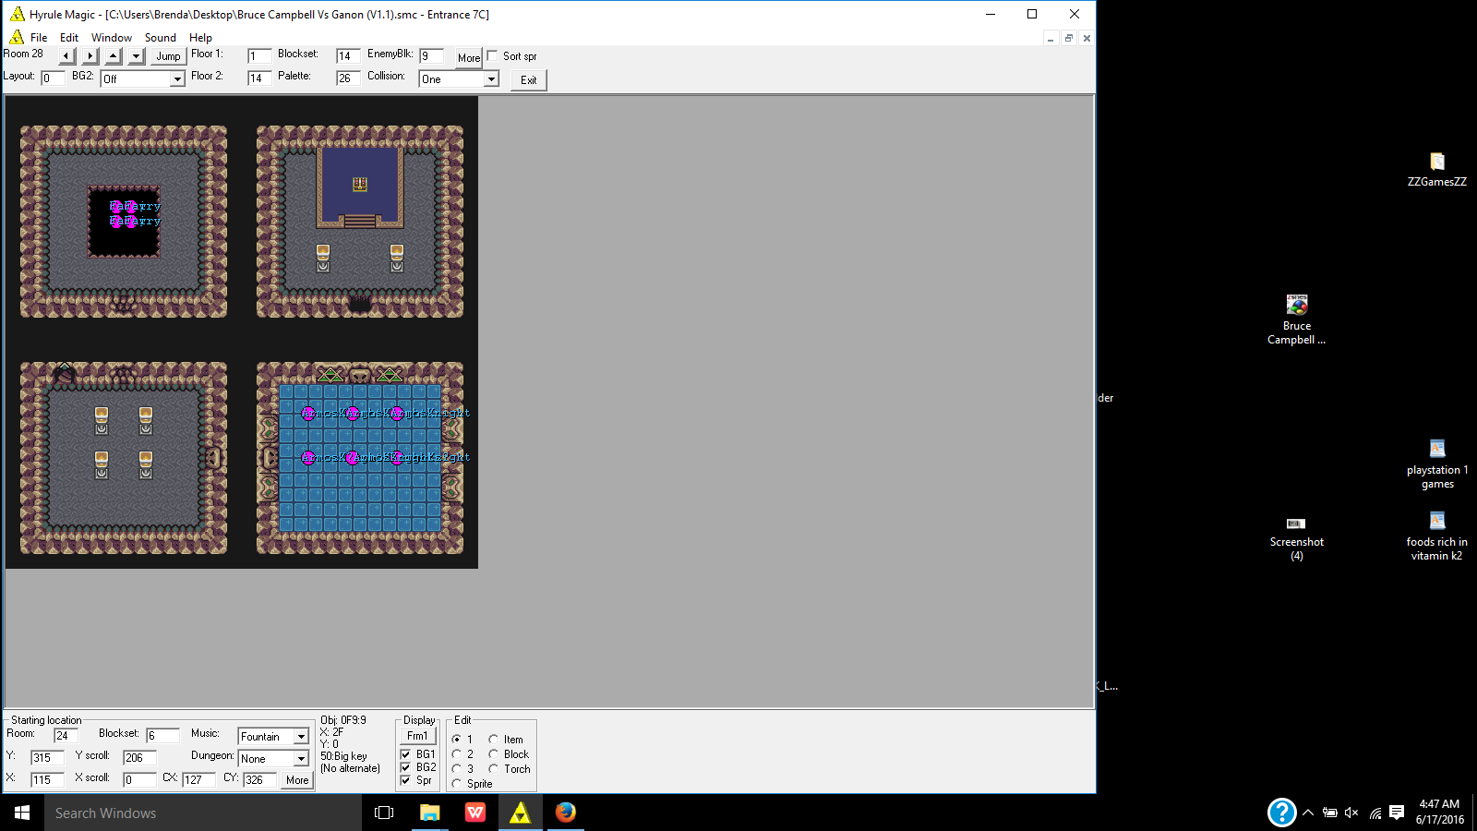Click the down arrow room navigation button
Screen dimensions: 1477x831
136,56
